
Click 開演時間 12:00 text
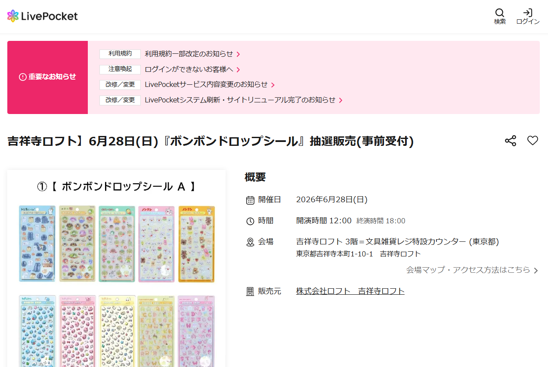(324, 221)
